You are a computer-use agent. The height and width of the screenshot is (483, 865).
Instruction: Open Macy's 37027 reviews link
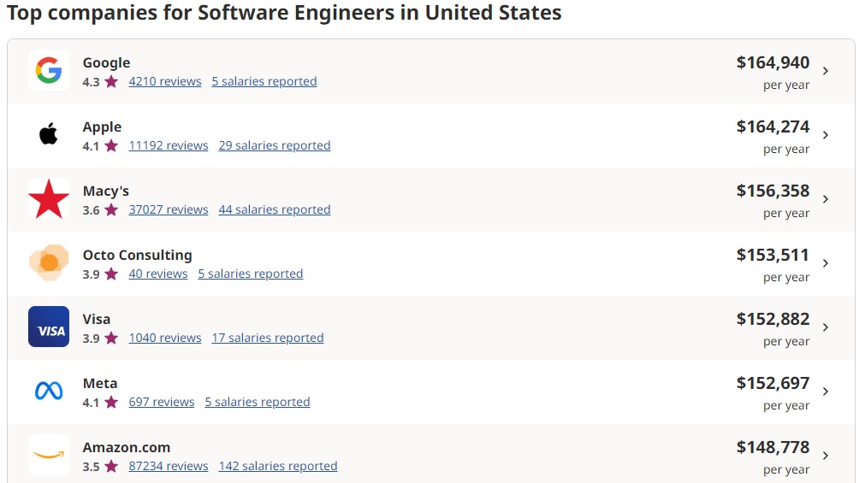[169, 209]
